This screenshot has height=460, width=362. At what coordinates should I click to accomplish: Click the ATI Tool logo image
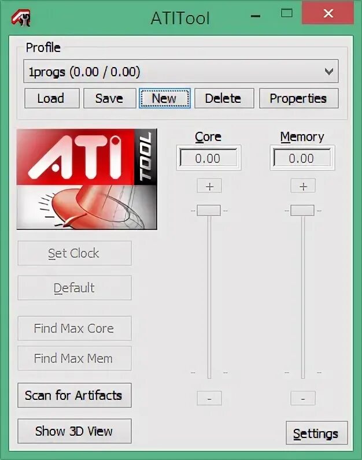coord(87,179)
